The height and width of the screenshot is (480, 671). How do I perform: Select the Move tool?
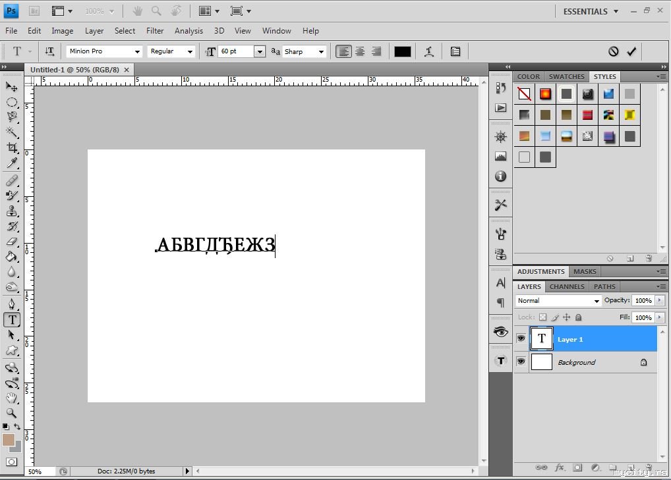point(12,86)
